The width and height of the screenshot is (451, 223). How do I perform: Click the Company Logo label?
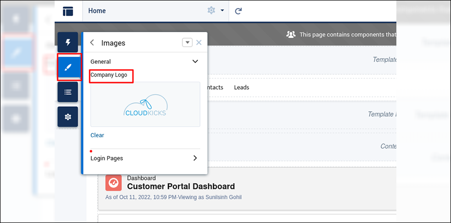click(x=109, y=75)
